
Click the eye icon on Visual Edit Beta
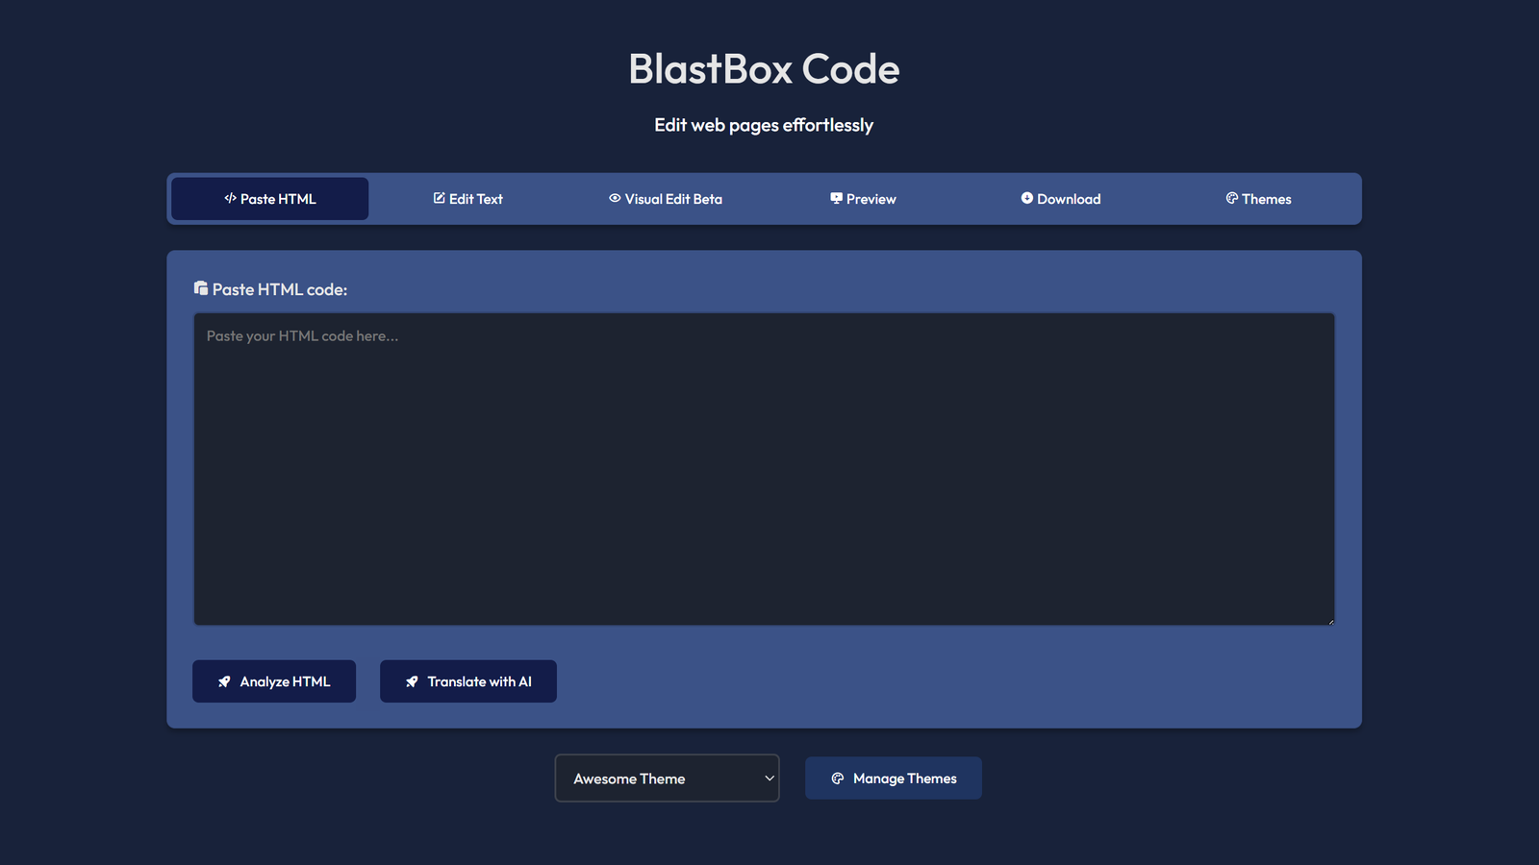tap(614, 198)
